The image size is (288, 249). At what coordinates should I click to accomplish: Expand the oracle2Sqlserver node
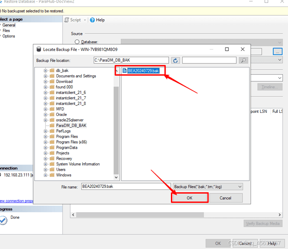45,120
